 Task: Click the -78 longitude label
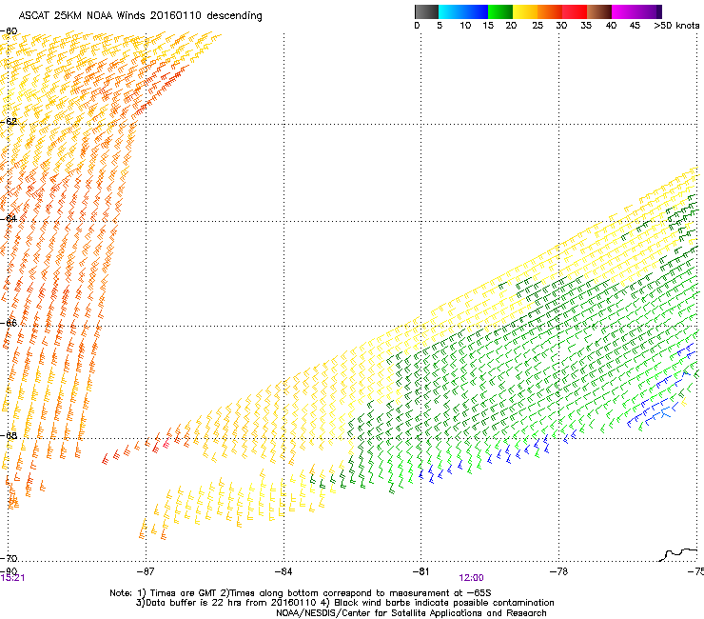coord(558,571)
